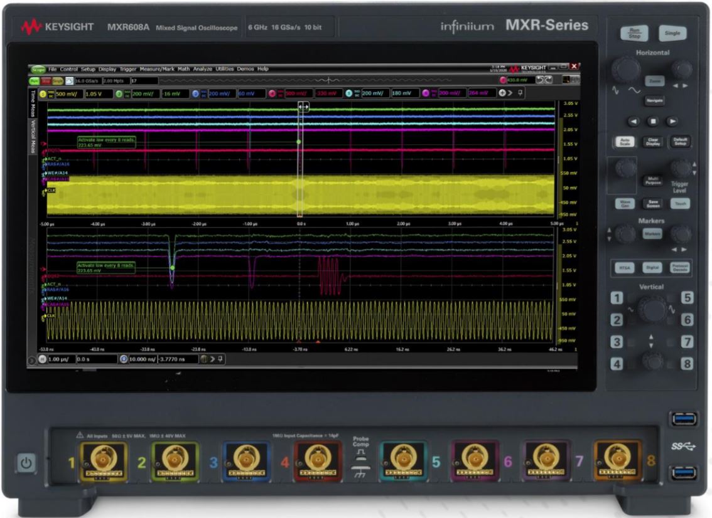712x518 pixels.
Task: Click the green Run icon in the software toolbar
Action: point(36,80)
